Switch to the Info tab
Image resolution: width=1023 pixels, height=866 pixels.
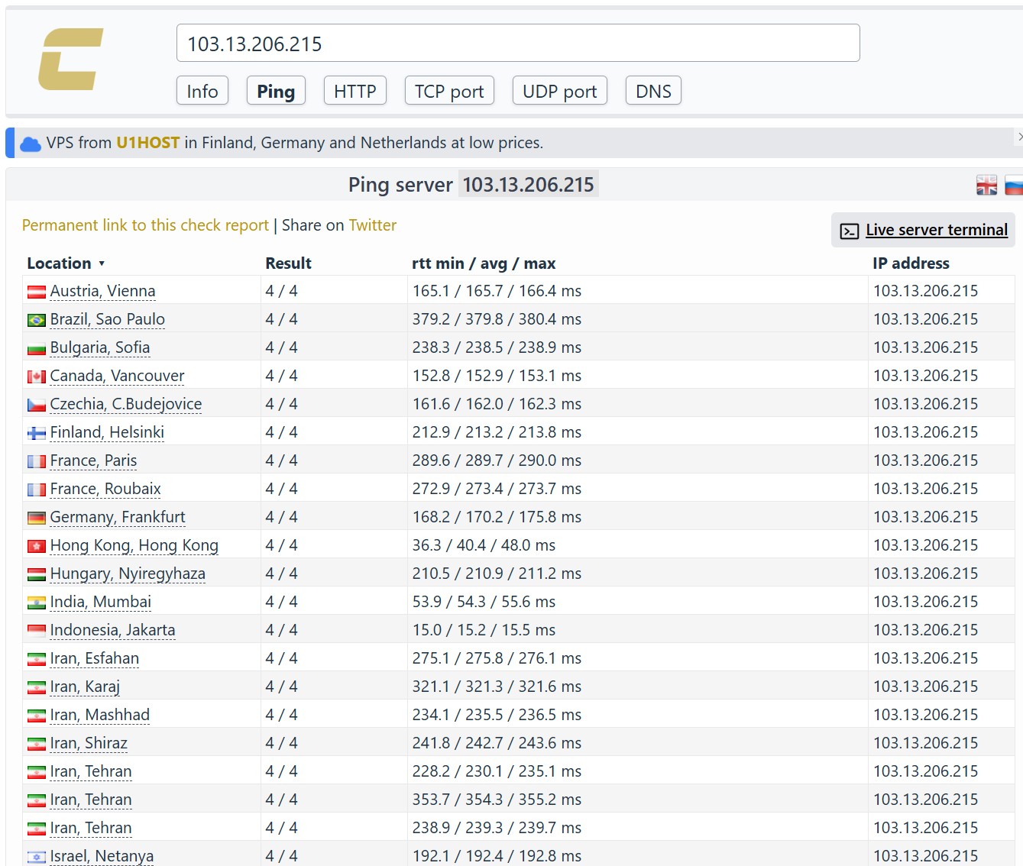click(x=202, y=91)
